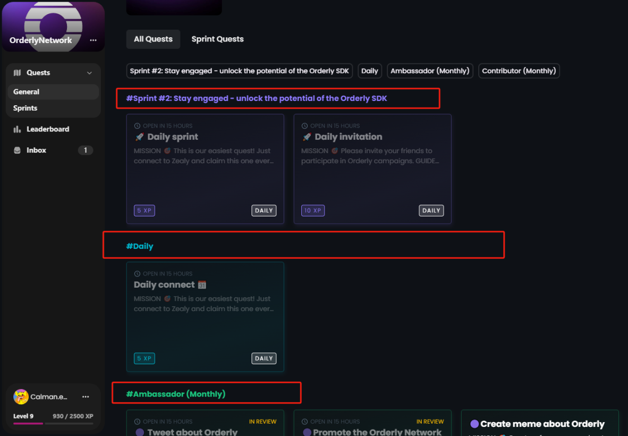Click the rocket icon on Daily sprint
The width and height of the screenshot is (628, 436).
pos(139,137)
